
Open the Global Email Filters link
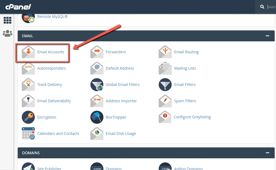coord(123,85)
